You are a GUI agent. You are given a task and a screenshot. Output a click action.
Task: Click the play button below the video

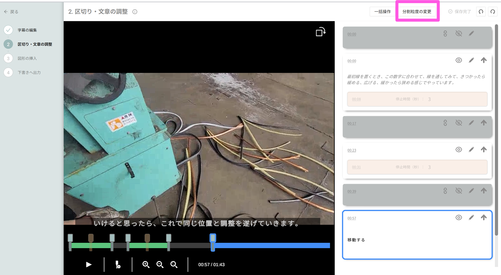pos(89,264)
